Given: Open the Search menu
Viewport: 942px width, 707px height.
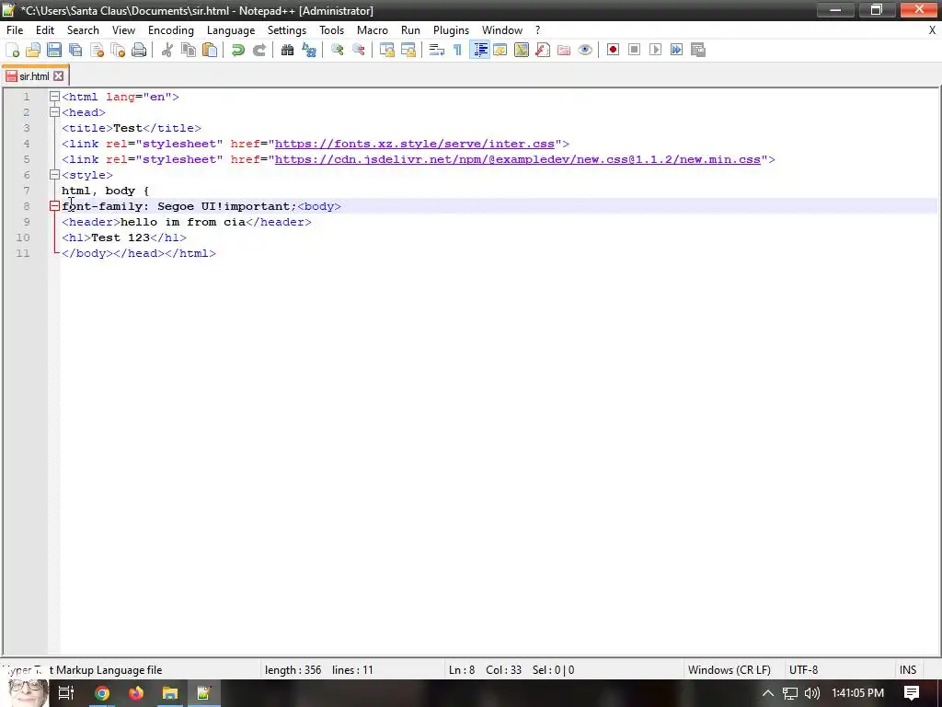Looking at the screenshot, I should tap(83, 30).
